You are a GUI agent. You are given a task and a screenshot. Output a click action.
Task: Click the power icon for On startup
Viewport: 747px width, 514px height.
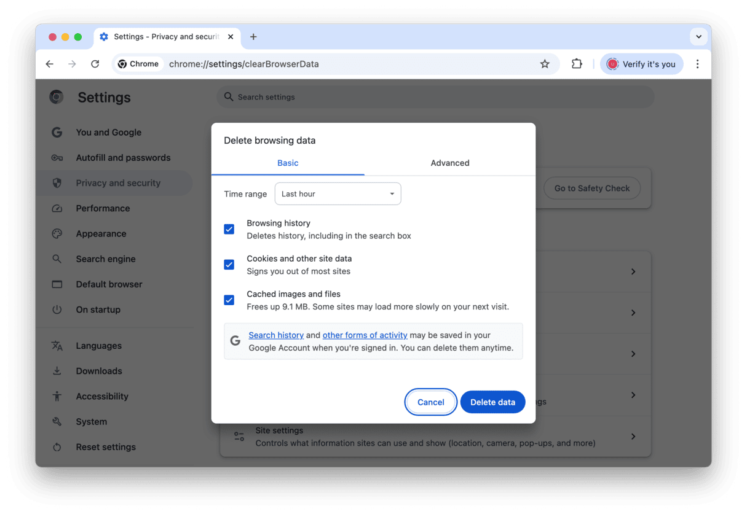coord(57,310)
